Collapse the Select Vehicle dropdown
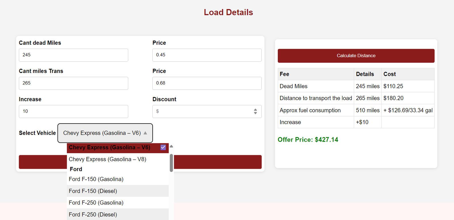The width and height of the screenshot is (454, 220). coord(105,133)
